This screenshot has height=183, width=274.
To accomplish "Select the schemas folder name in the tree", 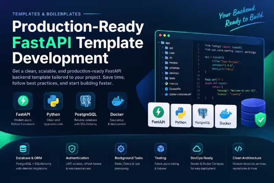I will coord(174,68).
